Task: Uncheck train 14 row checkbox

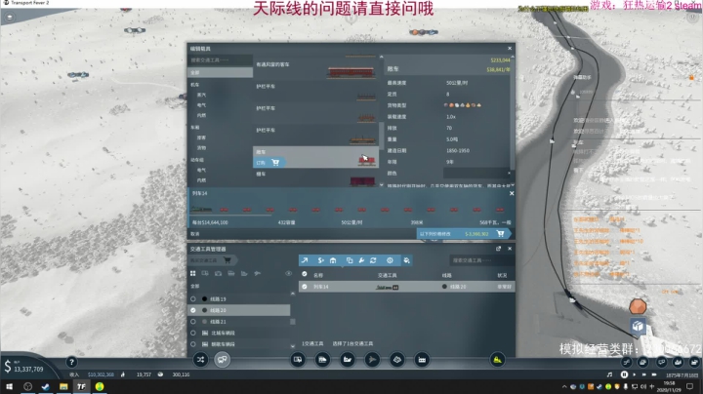Action: tap(305, 287)
